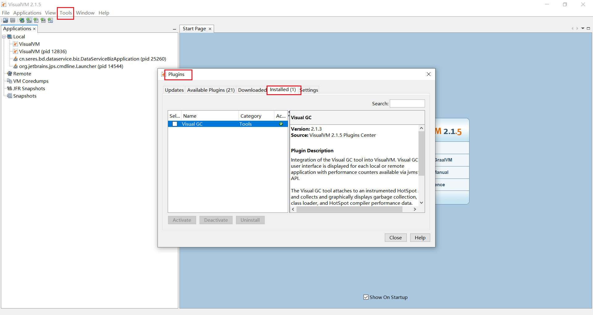The height and width of the screenshot is (315, 593).
Task: Toggle the Show On Startup checkbox
Action: 366,297
